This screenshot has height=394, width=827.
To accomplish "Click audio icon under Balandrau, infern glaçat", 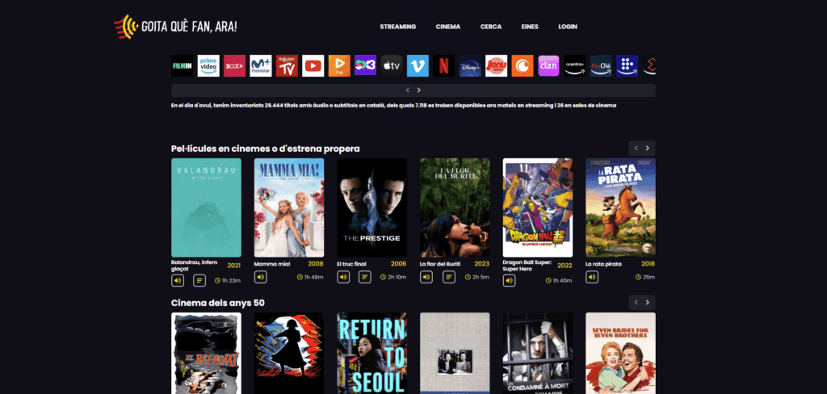I will [x=178, y=281].
